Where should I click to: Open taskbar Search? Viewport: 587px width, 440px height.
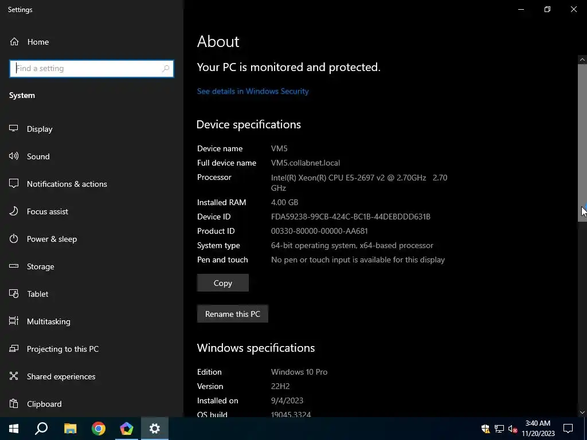point(41,429)
